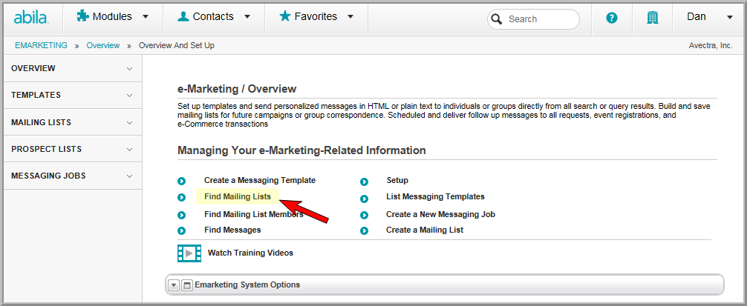Expand the TEMPLATES sidebar section
Viewport: 747px width, 306px height.
point(73,95)
